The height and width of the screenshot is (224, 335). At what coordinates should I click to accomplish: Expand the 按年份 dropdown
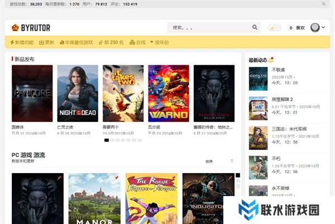point(159,42)
